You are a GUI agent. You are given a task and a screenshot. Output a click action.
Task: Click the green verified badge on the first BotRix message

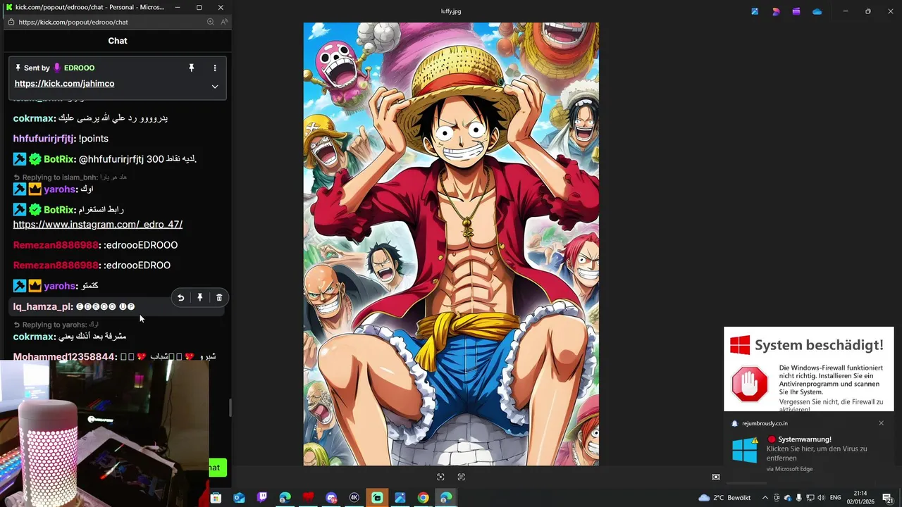point(35,159)
